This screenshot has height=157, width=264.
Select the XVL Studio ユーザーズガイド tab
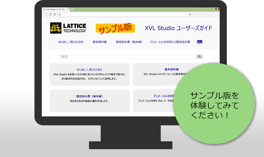coord(55,10)
